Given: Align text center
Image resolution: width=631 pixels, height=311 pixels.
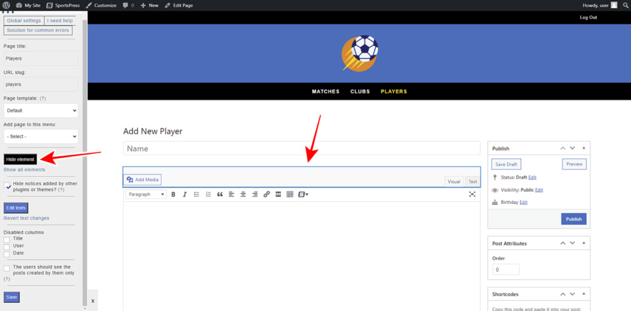Looking at the screenshot, I should click(243, 195).
